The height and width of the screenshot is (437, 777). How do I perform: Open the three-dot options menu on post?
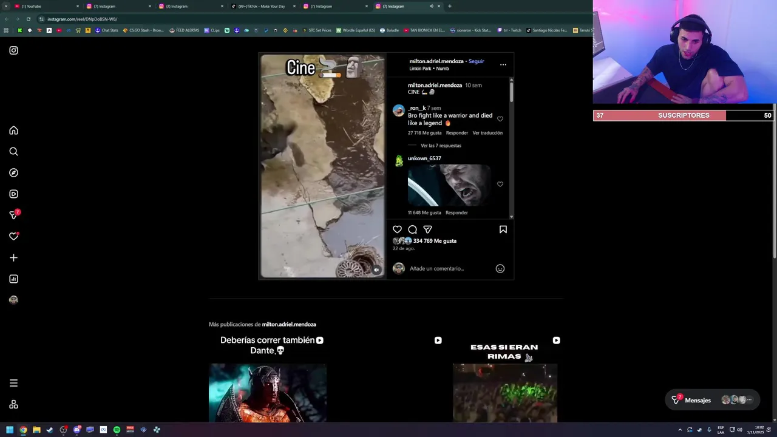(x=503, y=64)
